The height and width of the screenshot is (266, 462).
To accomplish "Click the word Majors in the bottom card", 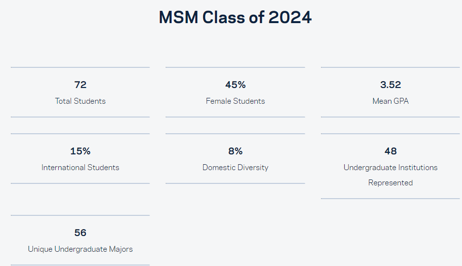I will [x=121, y=249].
